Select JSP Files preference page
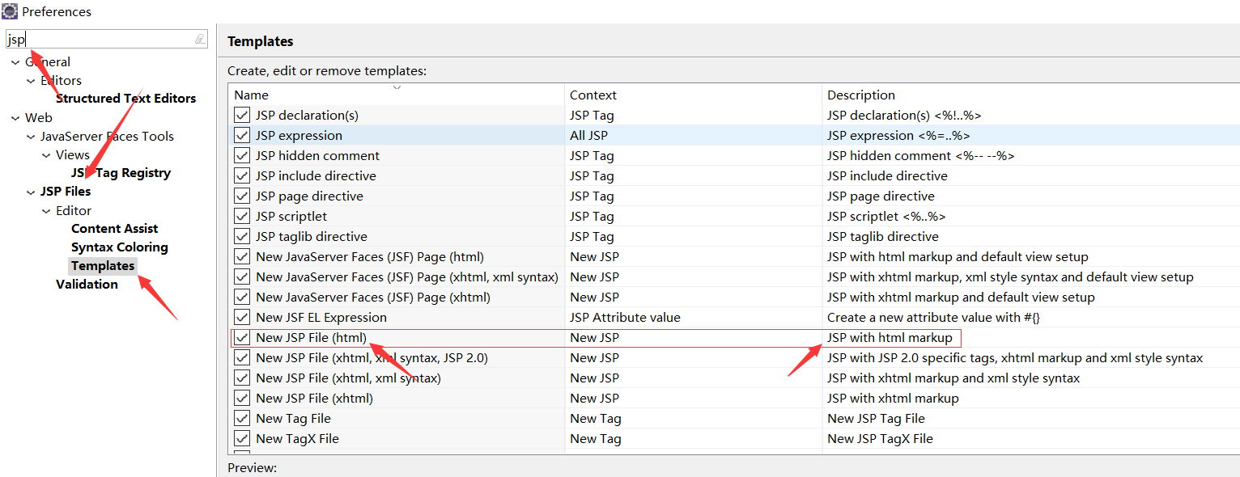The image size is (1240, 477). pyautogui.click(x=66, y=192)
